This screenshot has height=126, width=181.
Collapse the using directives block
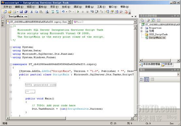coord(11,47)
